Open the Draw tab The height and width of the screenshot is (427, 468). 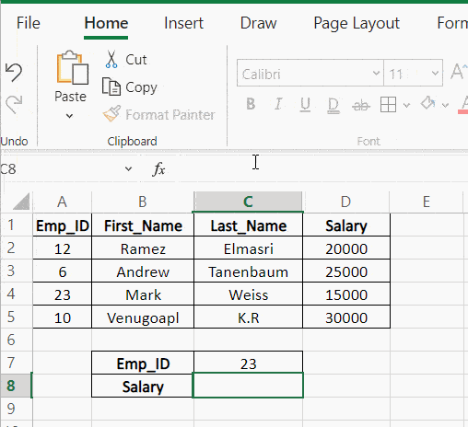[258, 23]
